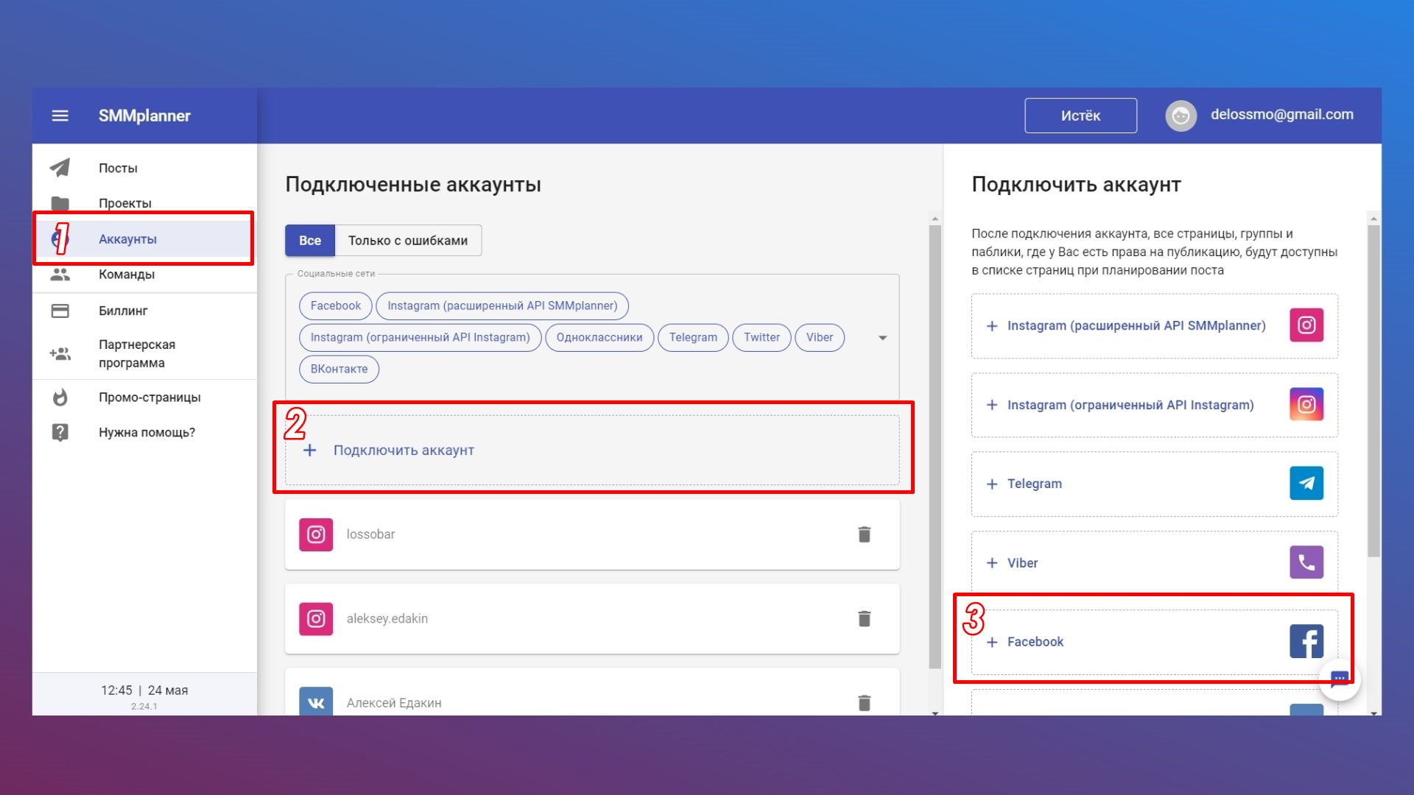Delete the aleksey.edakin account

pos(864,618)
